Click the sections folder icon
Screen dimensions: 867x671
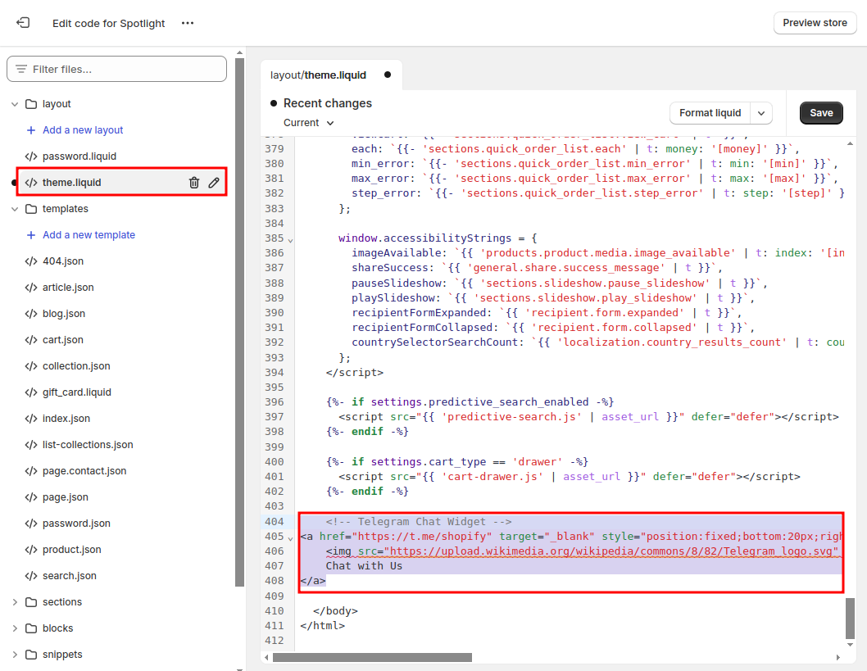31,602
